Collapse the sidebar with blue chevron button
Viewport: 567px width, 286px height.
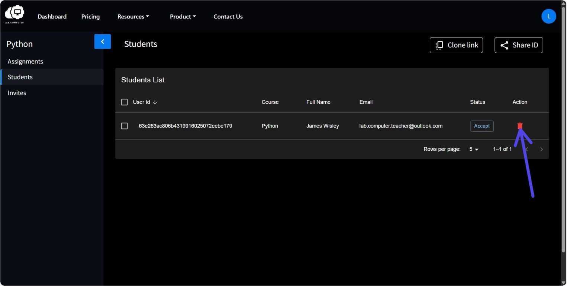pos(103,42)
